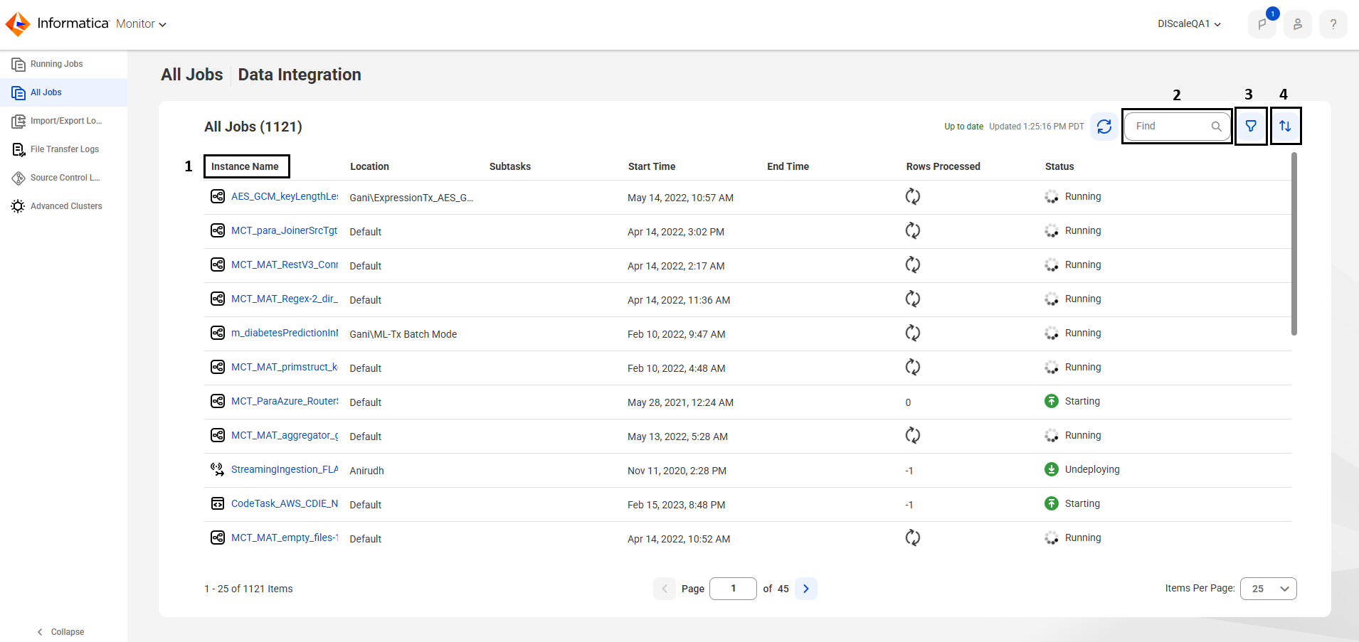Click mapping task icon beside m_diabetesPredictionInf
This screenshot has height=642, width=1359.
(218, 333)
